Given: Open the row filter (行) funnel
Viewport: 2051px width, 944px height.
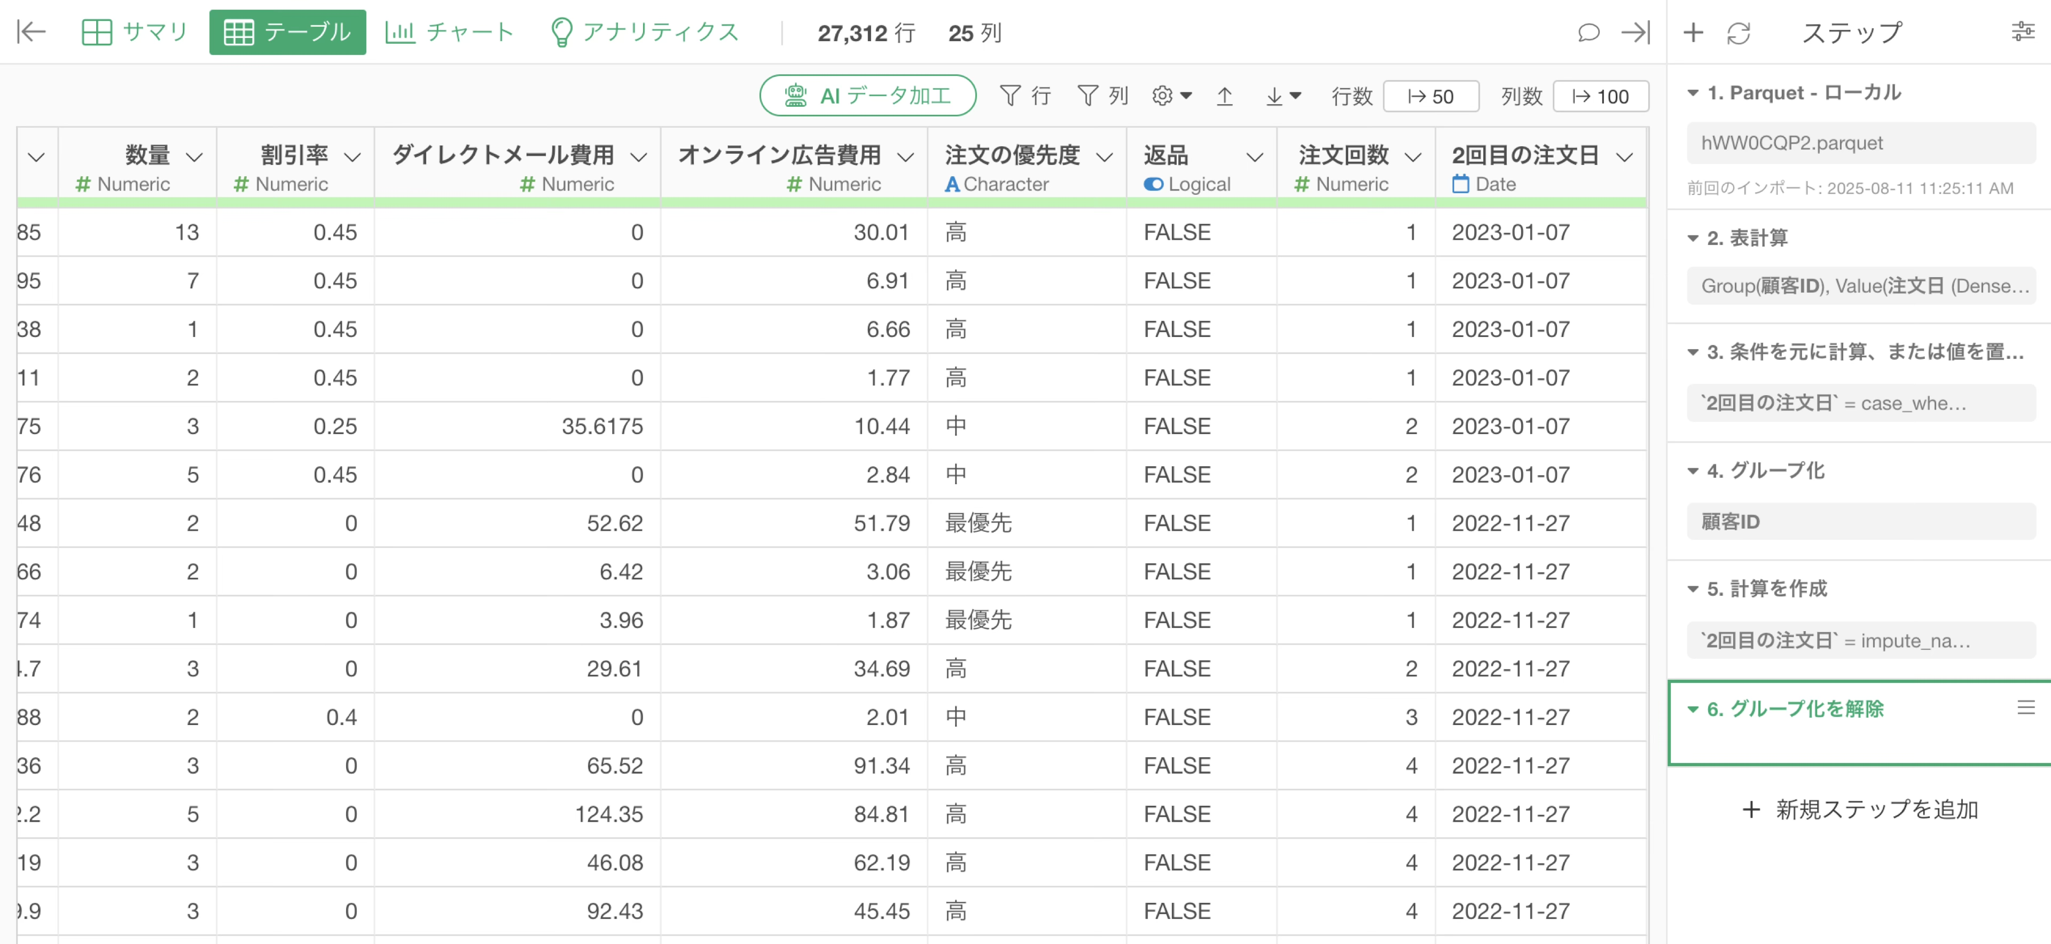Looking at the screenshot, I should pos(1025,96).
